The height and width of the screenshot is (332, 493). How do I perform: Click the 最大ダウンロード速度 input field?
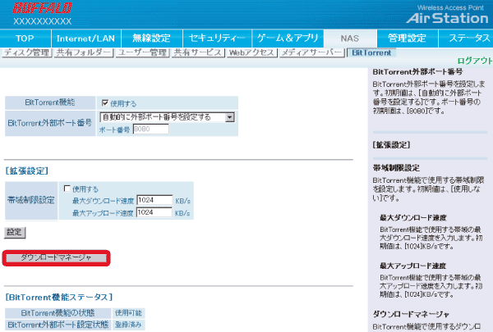(x=154, y=200)
